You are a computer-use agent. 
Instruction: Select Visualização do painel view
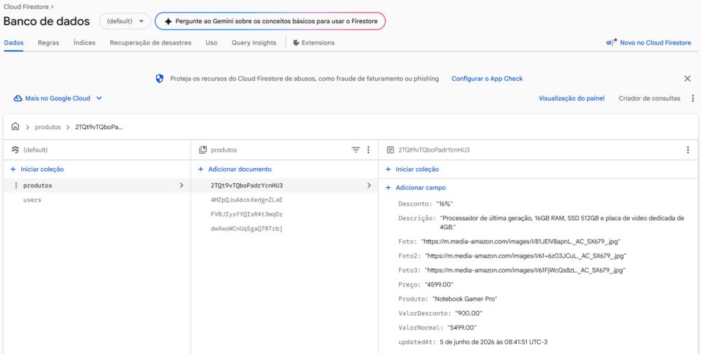(x=572, y=98)
